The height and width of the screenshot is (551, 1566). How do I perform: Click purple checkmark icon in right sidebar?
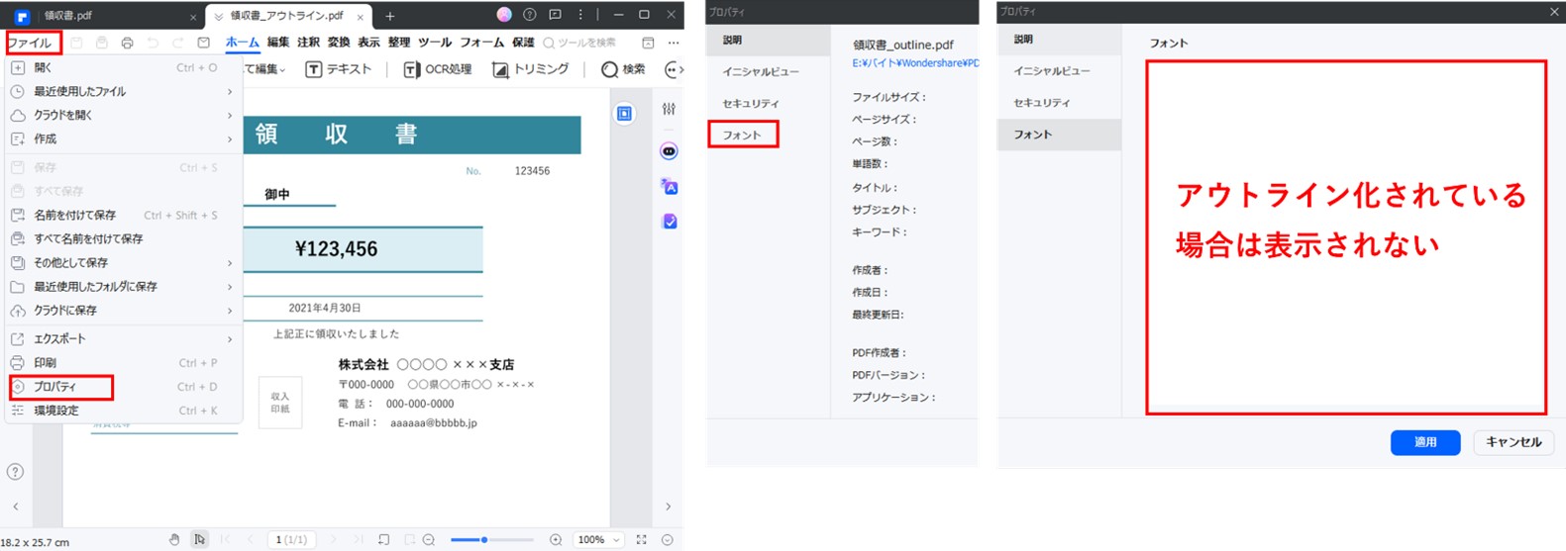(x=670, y=221)
